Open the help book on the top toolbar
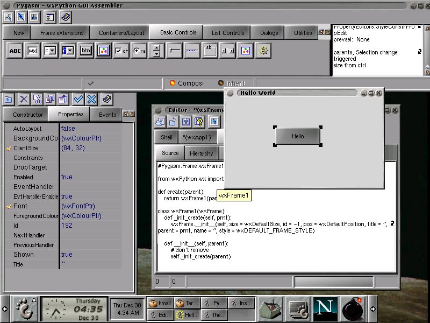Viewport: 430px width, 323px height. pos(66,17)
